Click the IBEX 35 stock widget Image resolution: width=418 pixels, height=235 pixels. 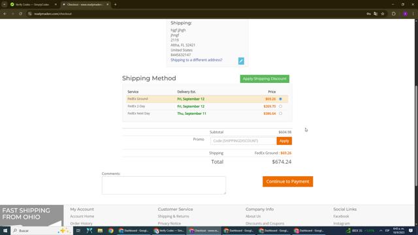click(x=361, y=230)
